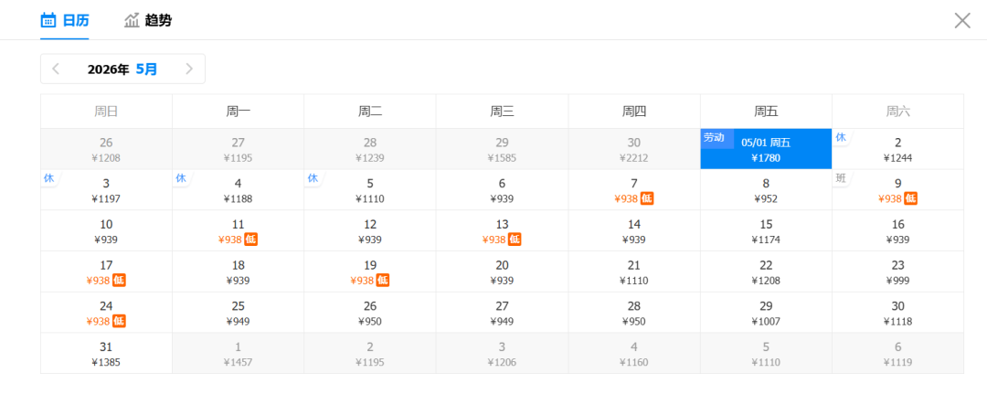Viewport: 987px width, 394px height.
Task: Select May 19 low fare date
Action: [370, 272]
